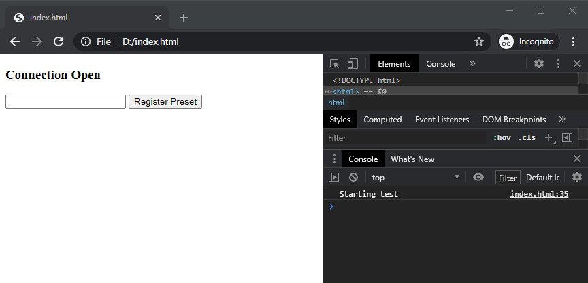Open the Incognito profile indicator
The width and height of the screenshot is (588, 283).
click(x=529, y=41)
